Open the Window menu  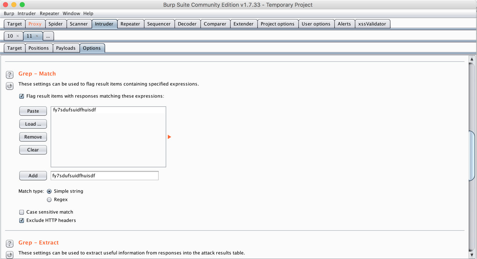[71, 13]
